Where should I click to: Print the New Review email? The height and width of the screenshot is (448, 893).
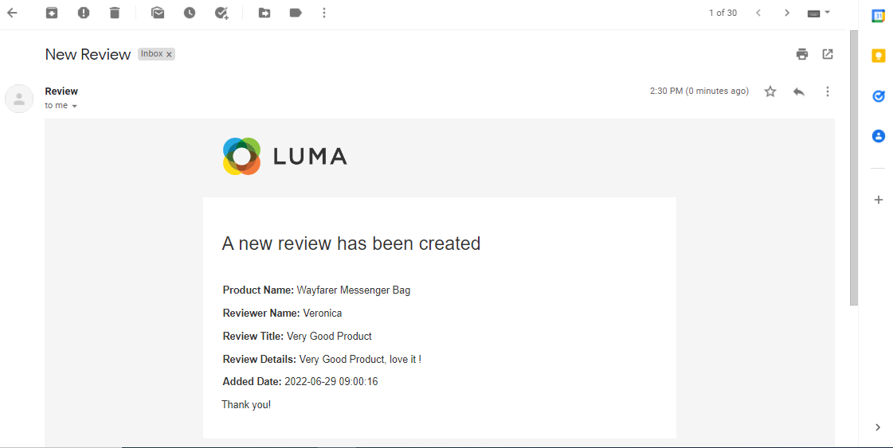pos(802,54)
